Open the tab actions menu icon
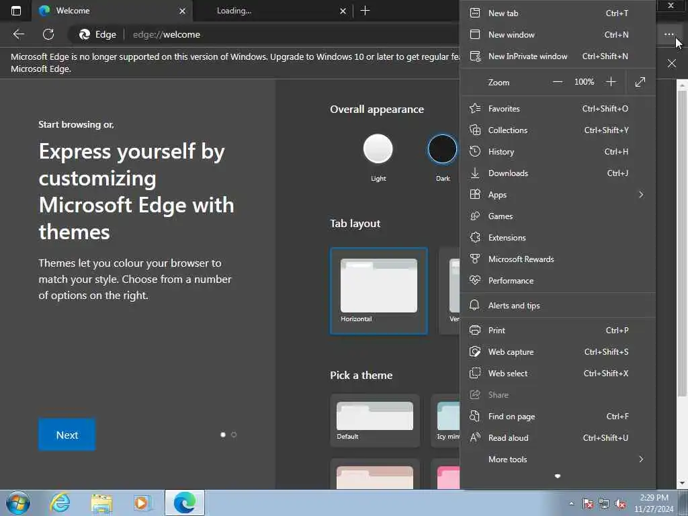The height and width of the screenshot is (516, 688). 16,11
